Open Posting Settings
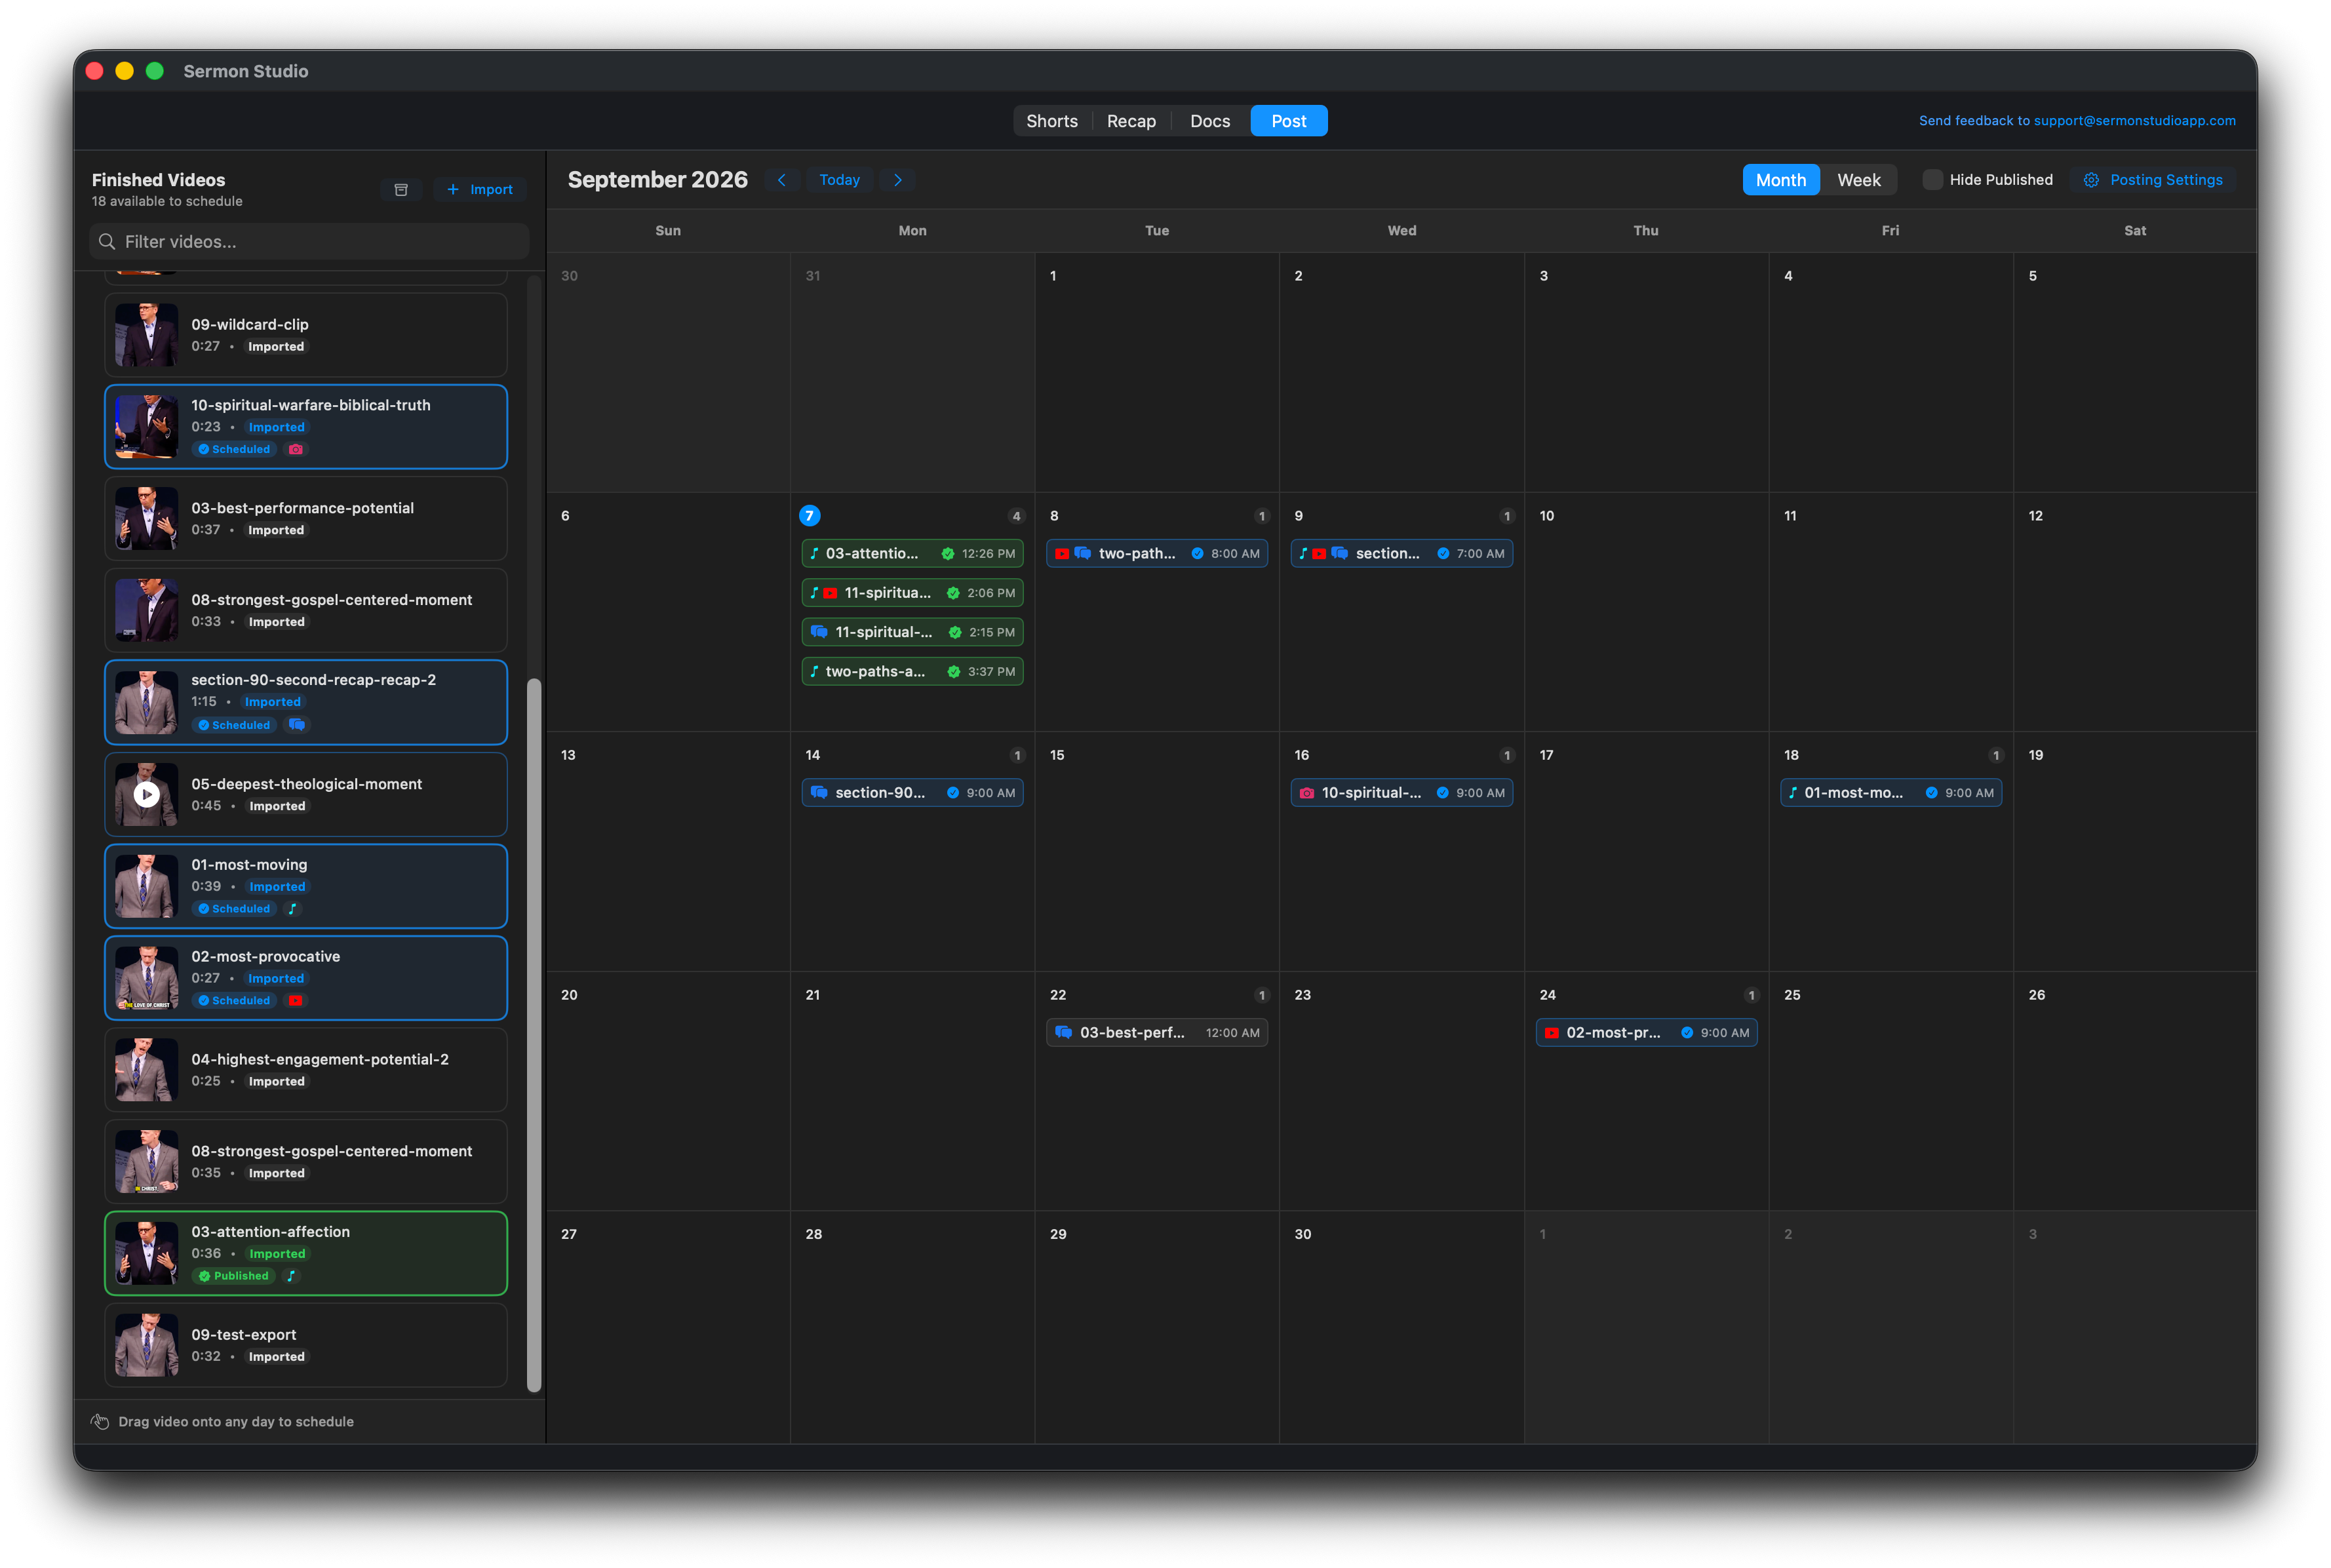Viewport: 2331px width, 1568px height. point(2153,180)
